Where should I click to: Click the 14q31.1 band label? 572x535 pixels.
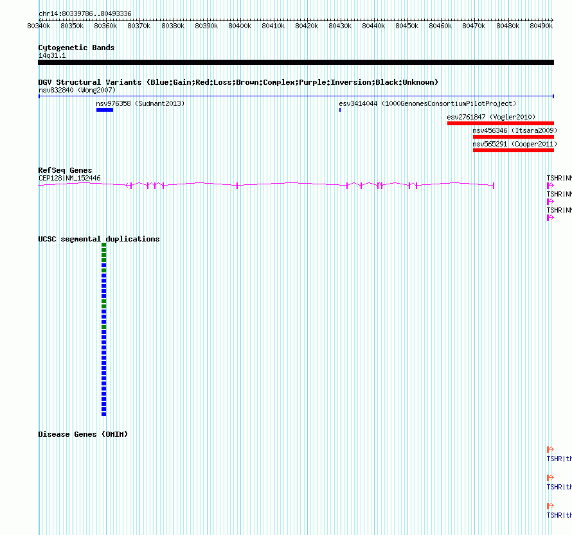[x=52, y=55]
